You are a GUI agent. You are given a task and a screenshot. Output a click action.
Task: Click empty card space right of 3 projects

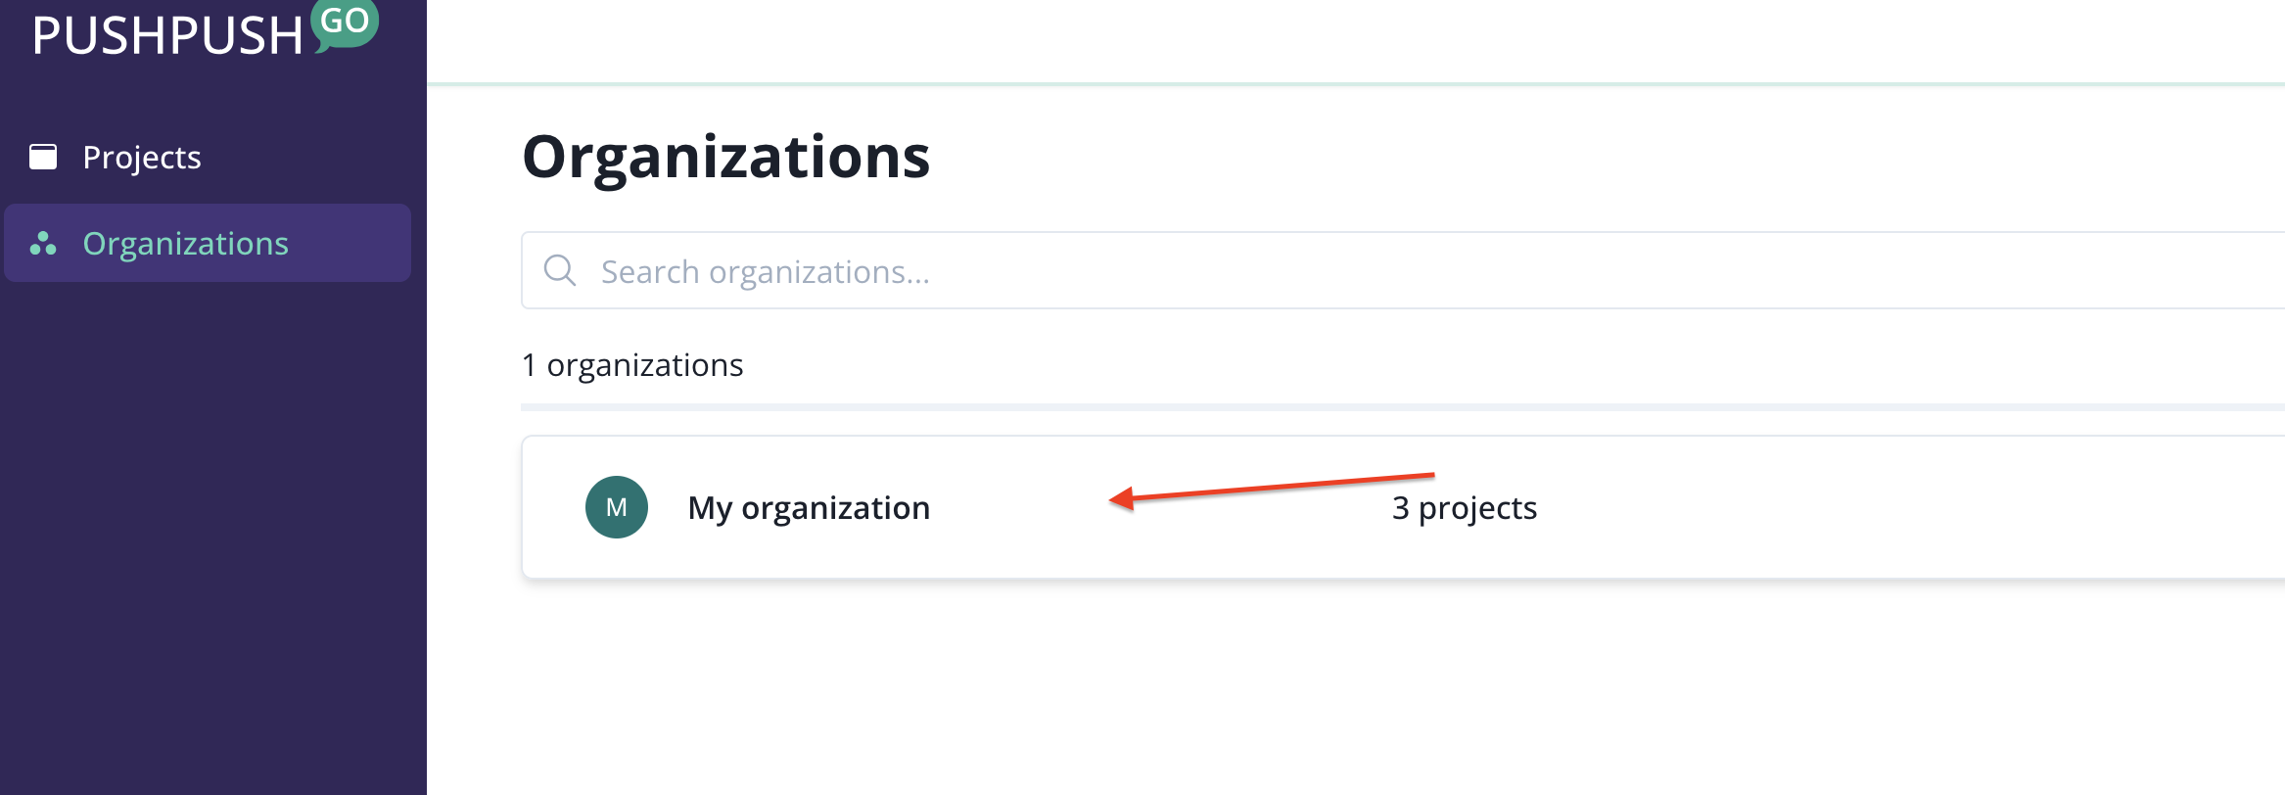[x=1909, y=508]
